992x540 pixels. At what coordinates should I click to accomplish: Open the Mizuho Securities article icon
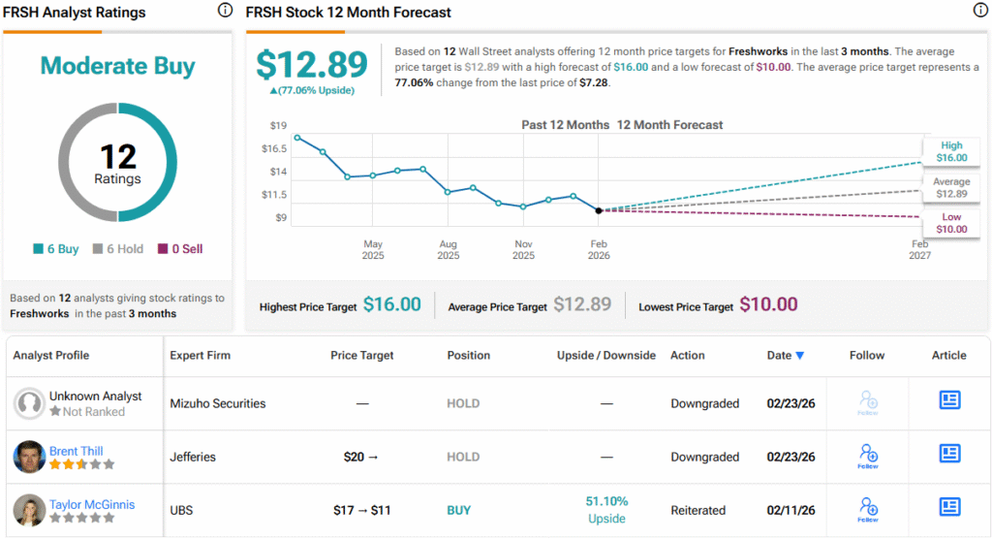949,400
